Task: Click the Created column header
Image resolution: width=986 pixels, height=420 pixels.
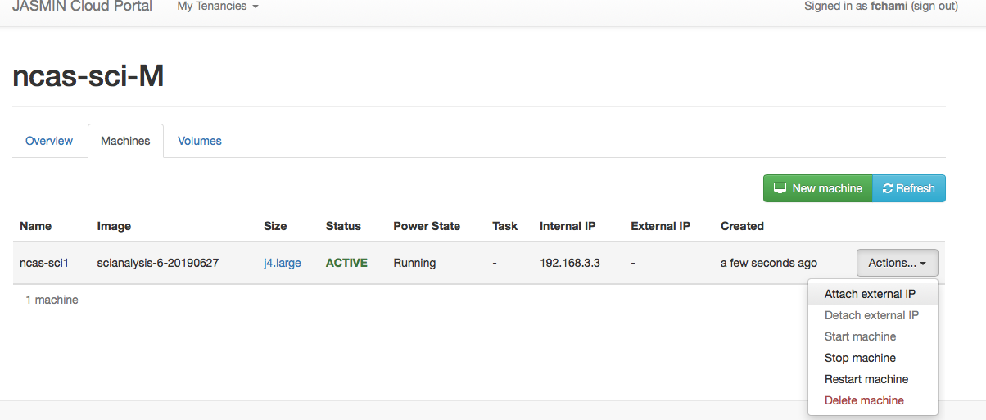Action: 742,226
